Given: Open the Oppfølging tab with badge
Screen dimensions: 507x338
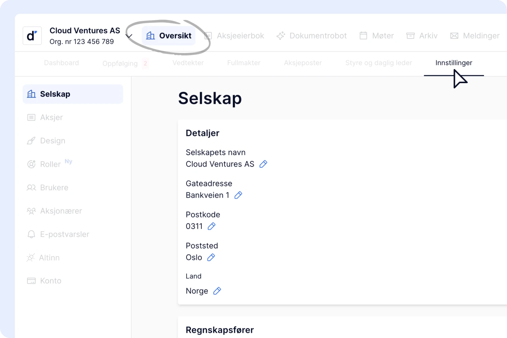Looking at the screenshot, I should (120, 64).
